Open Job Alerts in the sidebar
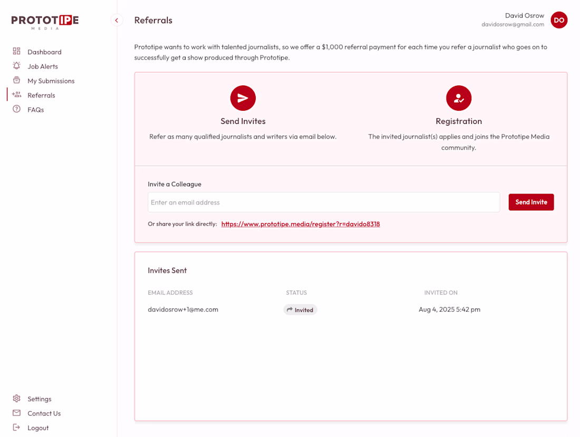Image resolution: width=580 pixels, height=437 pixels. coord(43,66)
